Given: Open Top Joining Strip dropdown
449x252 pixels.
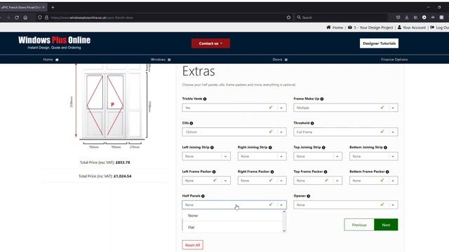Looking at the screenshot, I should tap(318, 156).
